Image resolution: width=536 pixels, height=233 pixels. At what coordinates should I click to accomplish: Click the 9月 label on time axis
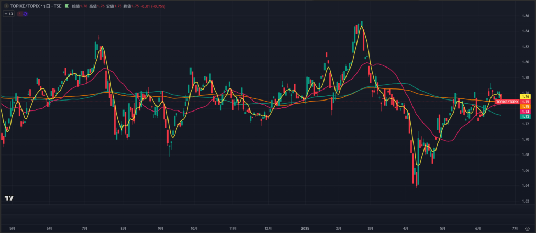(161, 228)
